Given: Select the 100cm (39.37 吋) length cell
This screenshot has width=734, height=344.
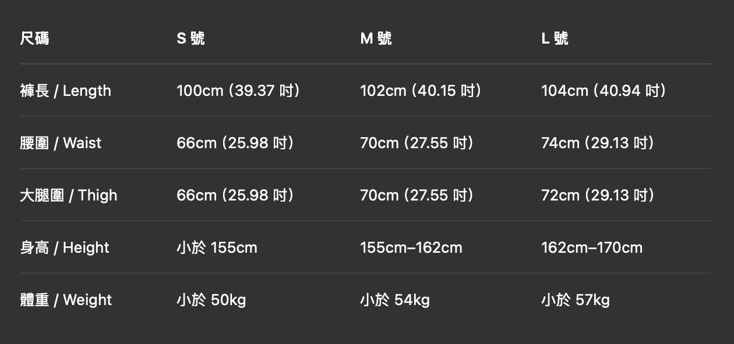Looking at the screenshot, I should pos(238,91).
